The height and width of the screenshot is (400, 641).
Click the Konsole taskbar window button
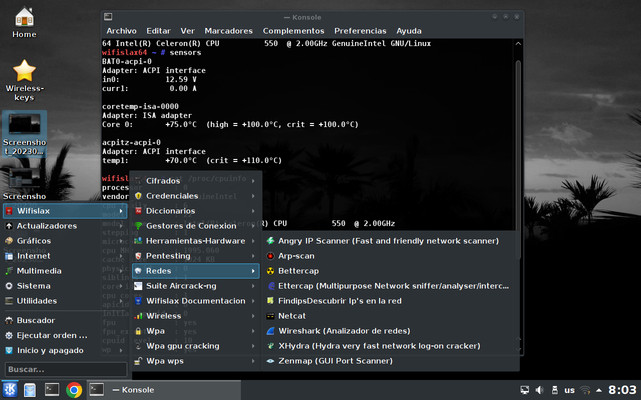click(x=164, y=390)
